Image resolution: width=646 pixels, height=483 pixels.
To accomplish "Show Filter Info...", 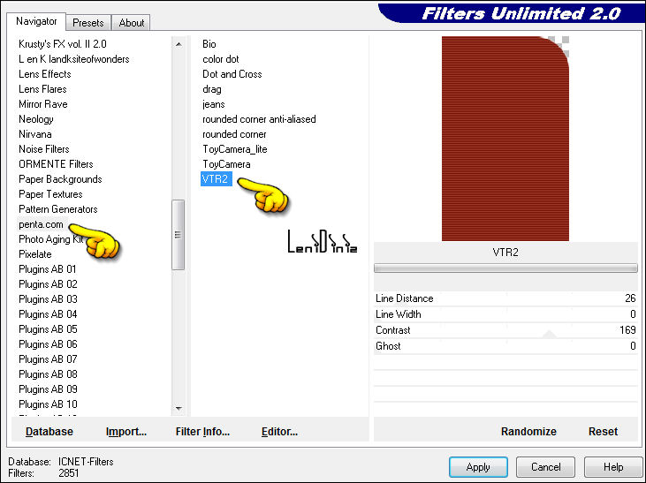I will (x=202, y=432).
